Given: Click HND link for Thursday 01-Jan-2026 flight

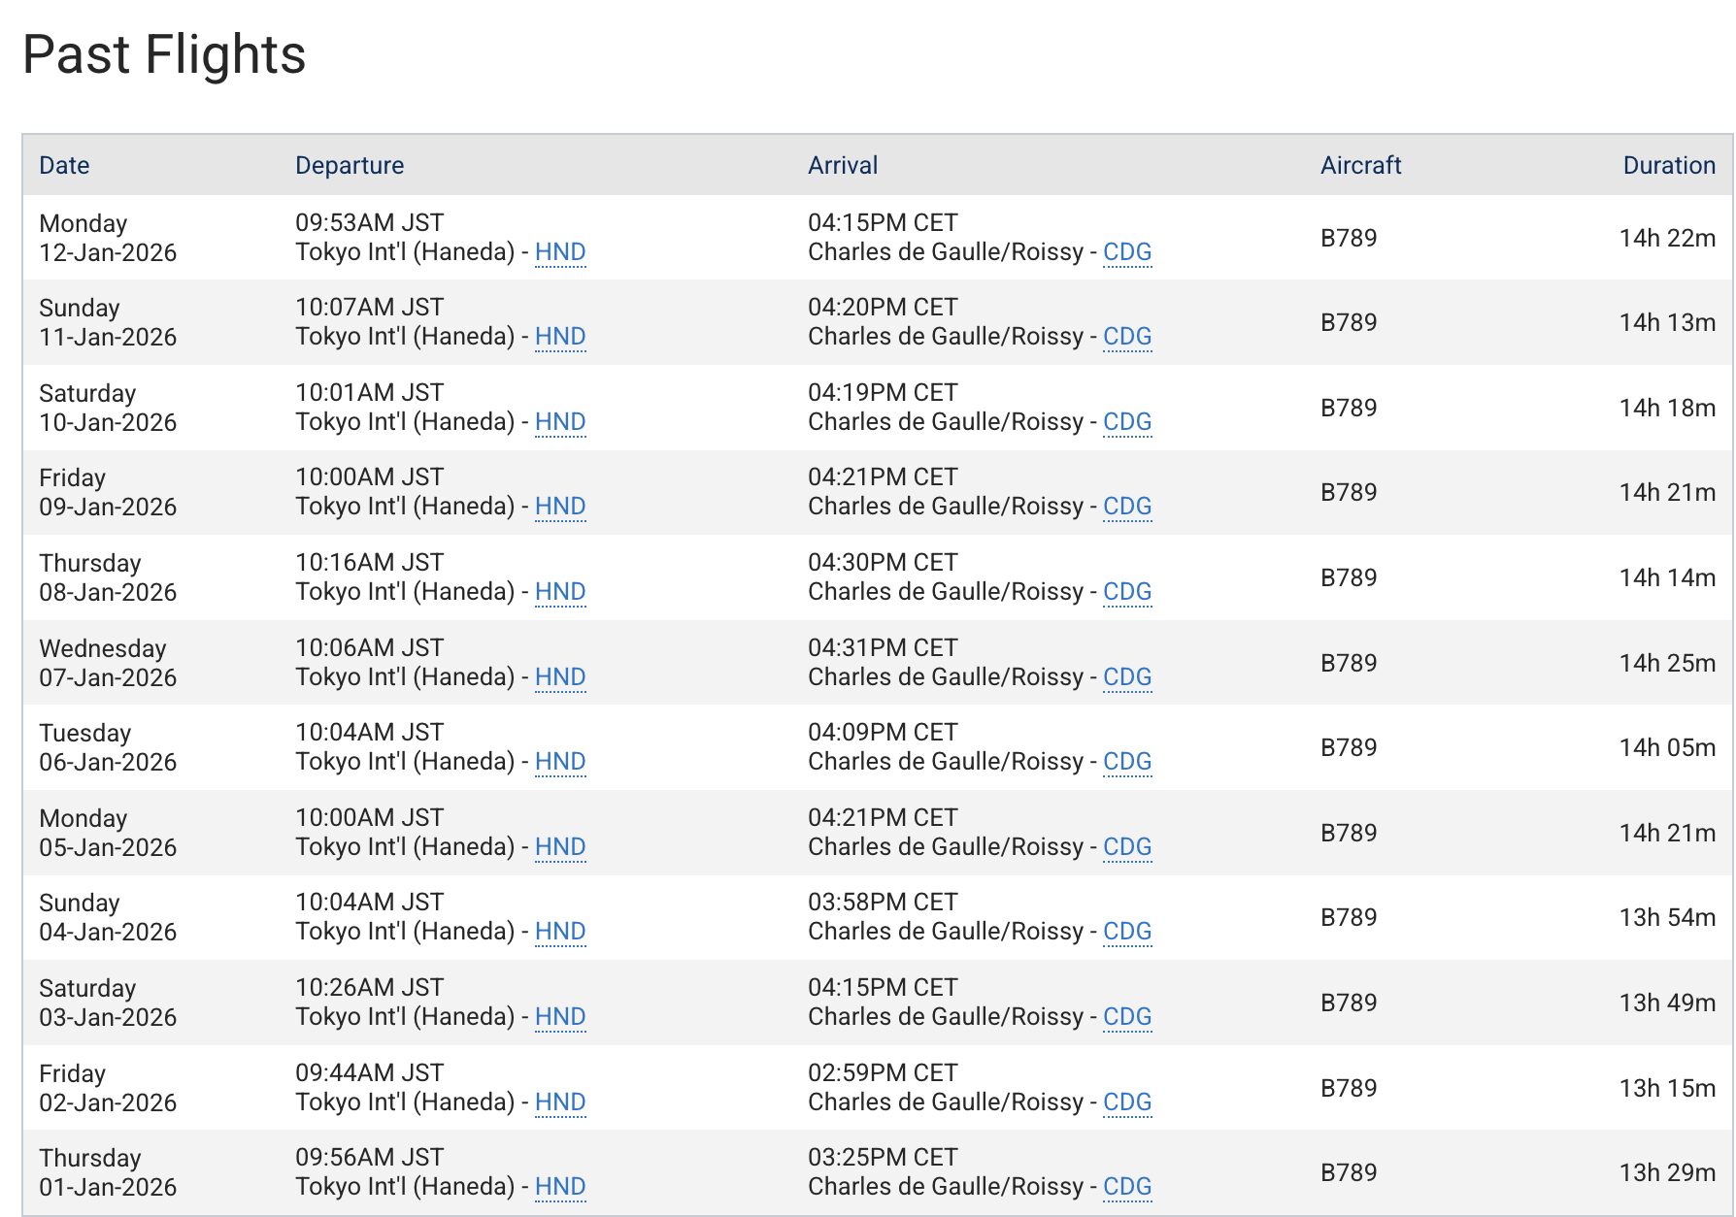Looking at the screenshot, I should click(560, 1187).
